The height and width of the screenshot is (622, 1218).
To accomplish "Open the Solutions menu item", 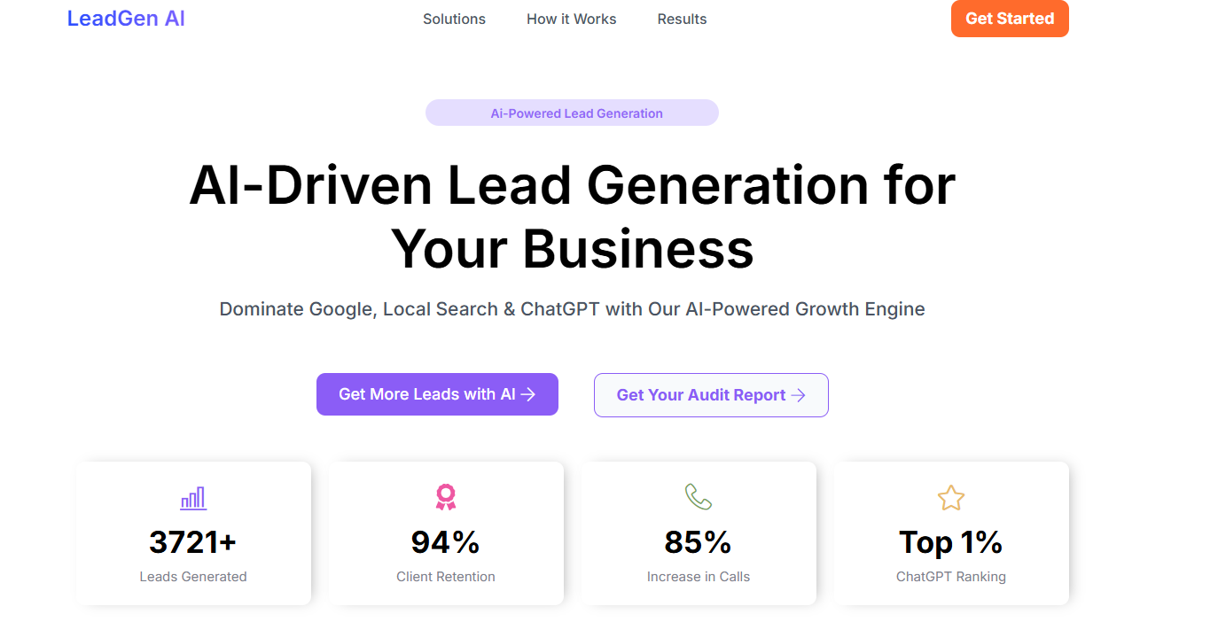I will point(454,19).
